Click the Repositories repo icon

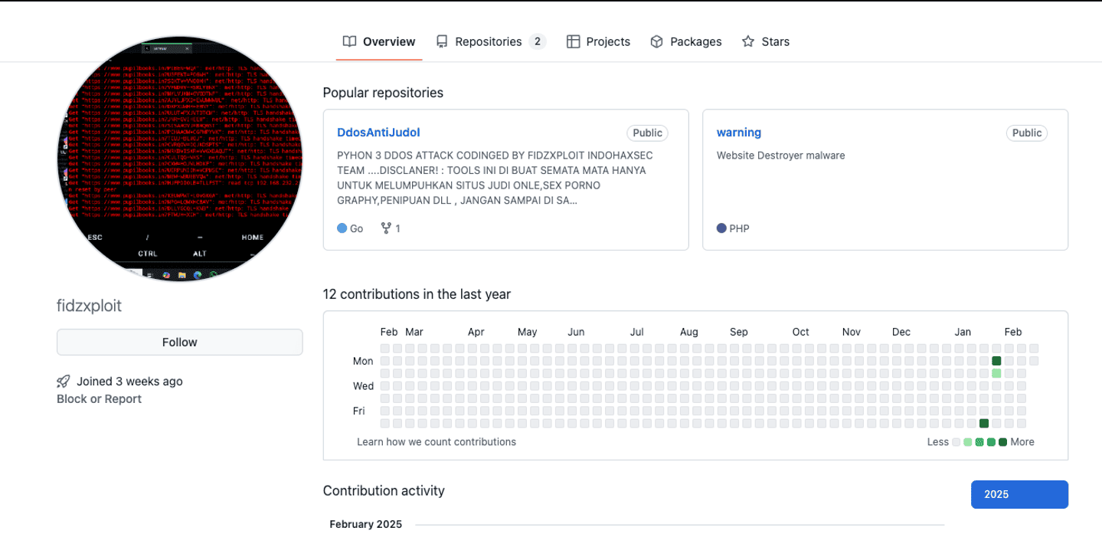pos(442,41)
